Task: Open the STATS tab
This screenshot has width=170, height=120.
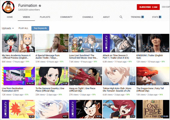Action: pos(156,17)
